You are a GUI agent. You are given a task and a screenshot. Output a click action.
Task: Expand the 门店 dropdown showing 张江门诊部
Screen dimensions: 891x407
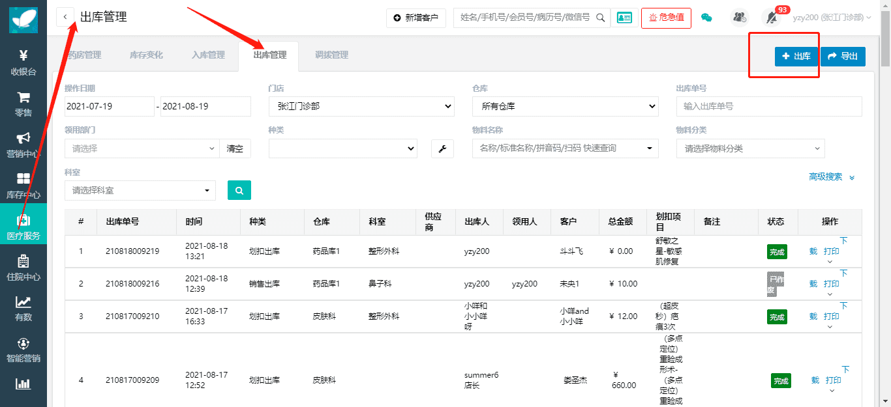pos(361,106)
